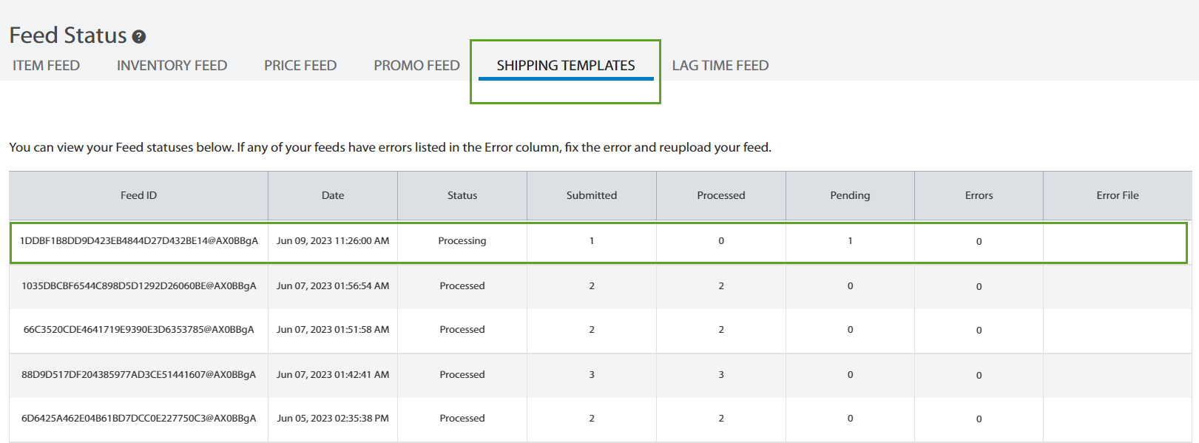Select feed ID starting with 88D9D517
The height and width of the screenshot is (443, 1199).
click(139, 374)
